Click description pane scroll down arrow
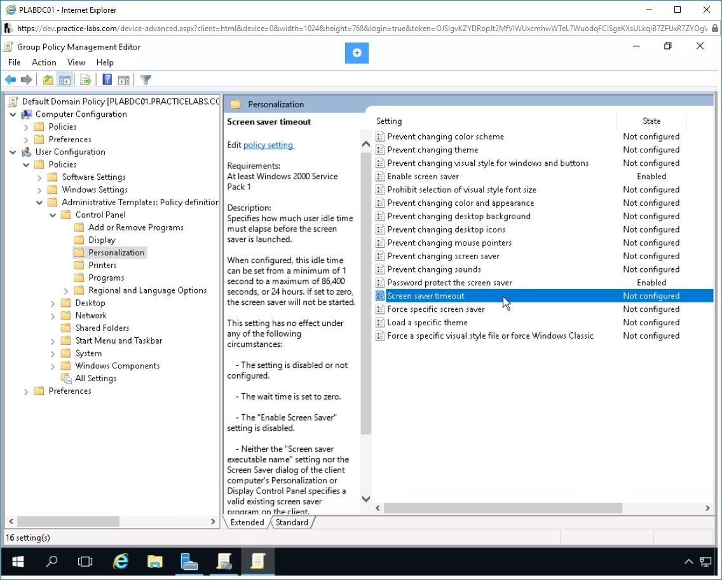This screenshot has height=580, width=722. [366, 499]
